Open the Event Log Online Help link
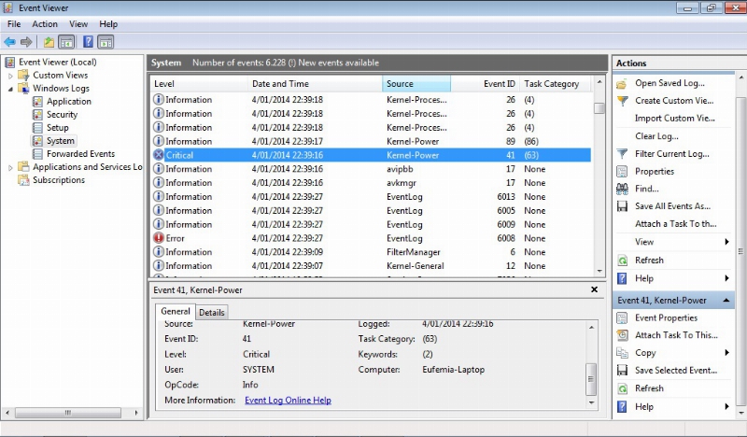747x437 pixels. 288,401
